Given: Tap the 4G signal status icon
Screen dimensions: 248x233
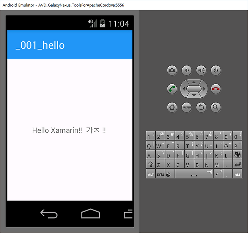Looking at the screenshot, I should coord(93,23).
